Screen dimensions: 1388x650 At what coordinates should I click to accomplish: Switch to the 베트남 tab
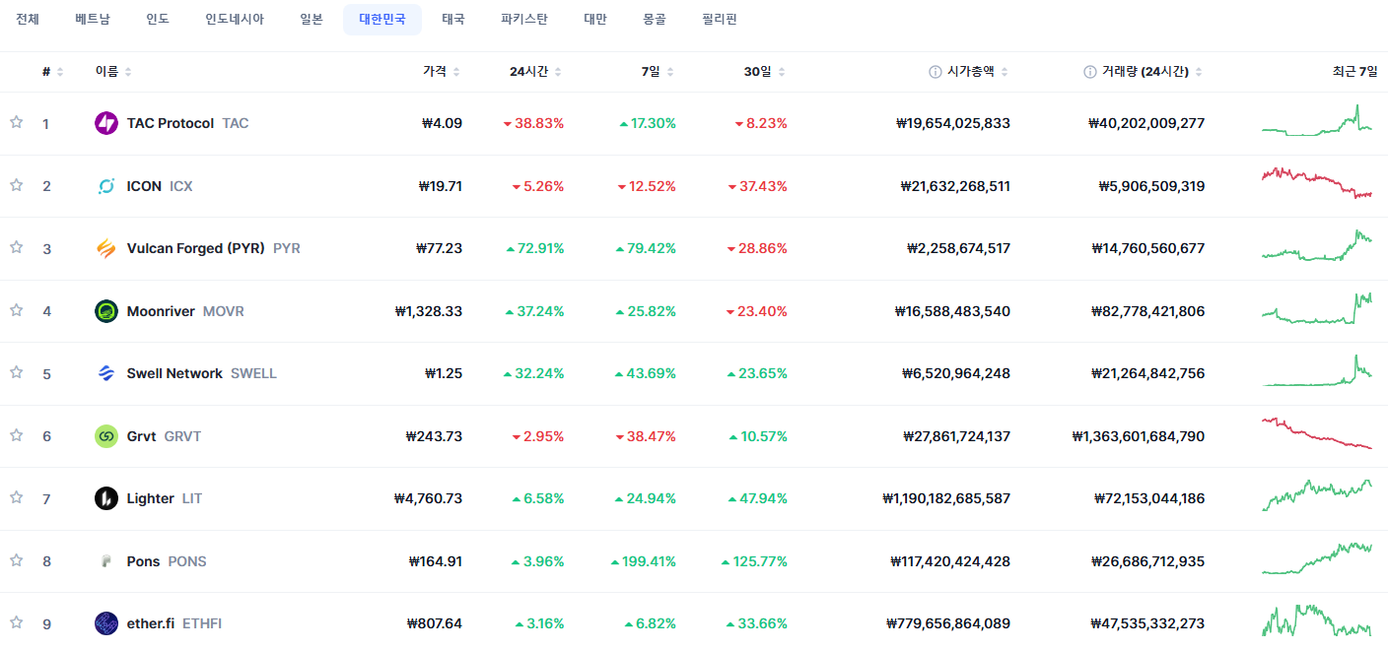(x=93, y=20)
